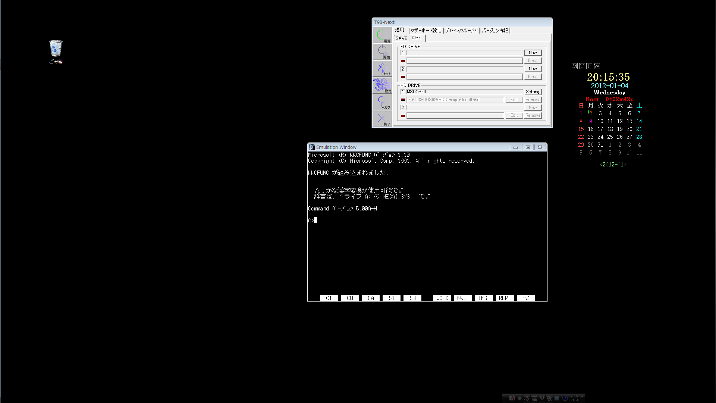Click Setting for HD drive 1
Image resolution: width=716 pixels, height=403 pixels.
[533, 92]
